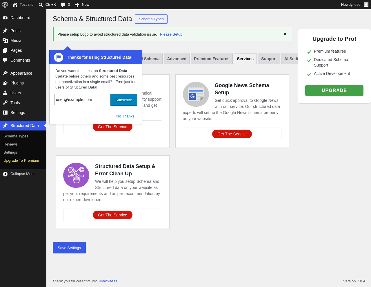This screenshot has height=287, width=371.
Task: Open the Dashboard menu item
Action: [23, 18]
